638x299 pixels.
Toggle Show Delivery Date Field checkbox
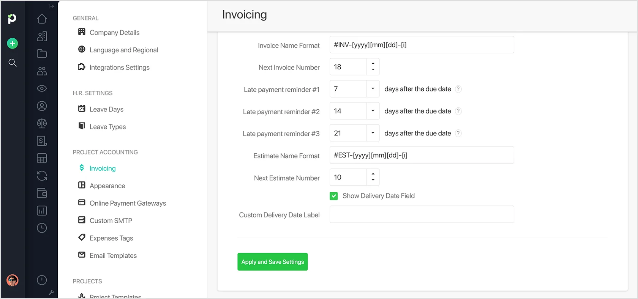point(334,196)
